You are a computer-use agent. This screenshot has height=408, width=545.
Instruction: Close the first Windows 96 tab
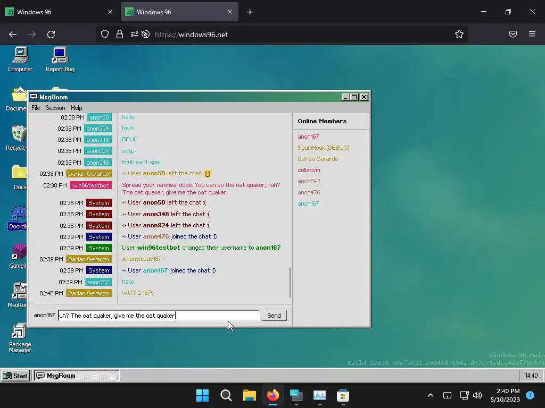pyautogui.click(x=110, y=12)
